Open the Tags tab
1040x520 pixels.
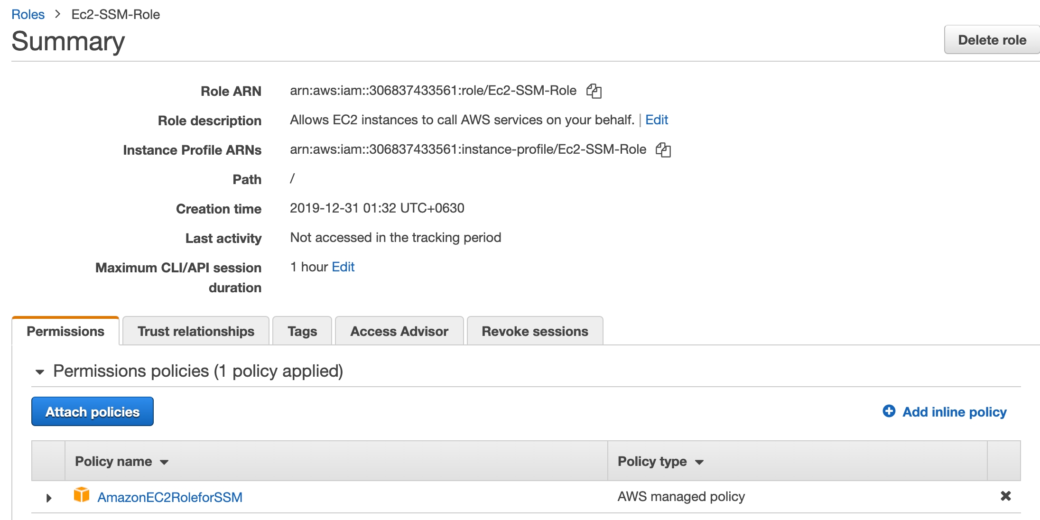(302, 331)
